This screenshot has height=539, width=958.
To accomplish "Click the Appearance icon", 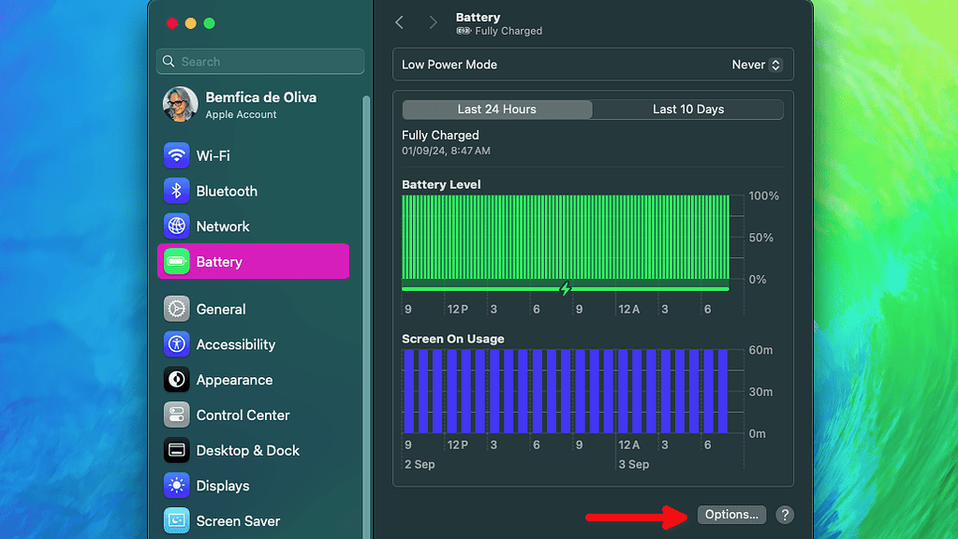I will 177,380.
